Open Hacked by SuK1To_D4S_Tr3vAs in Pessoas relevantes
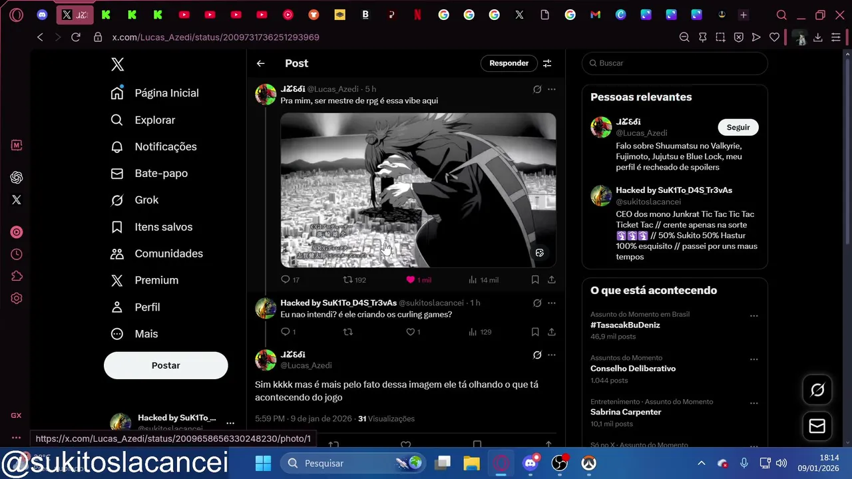 (x=674, y=190)
